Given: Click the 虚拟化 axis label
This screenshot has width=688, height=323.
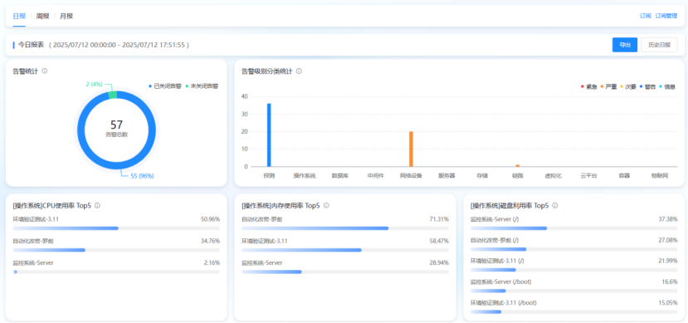Looking at the screenshot, I should [554, 175].
